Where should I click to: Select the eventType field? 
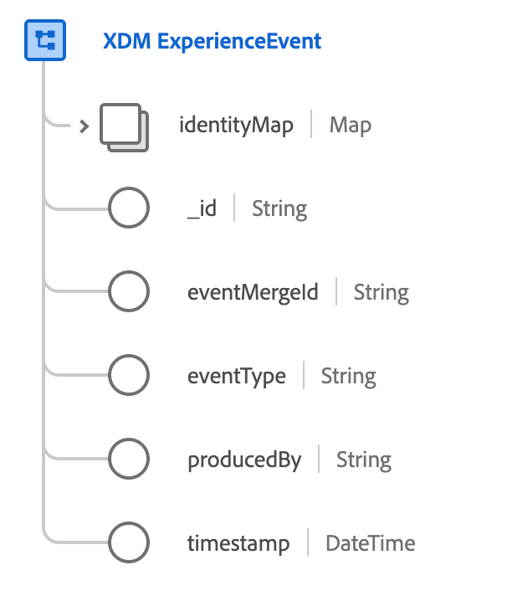pos(237,377)
